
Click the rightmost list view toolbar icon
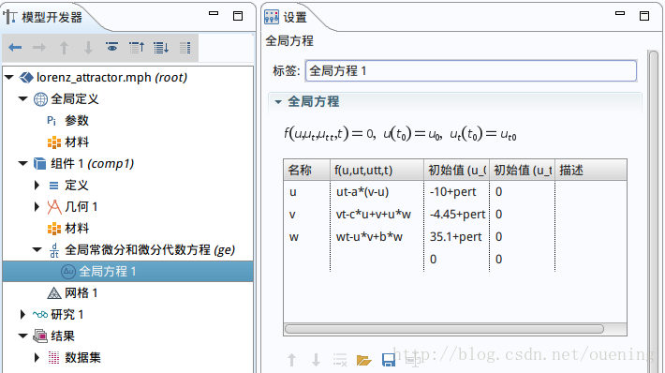185,48
